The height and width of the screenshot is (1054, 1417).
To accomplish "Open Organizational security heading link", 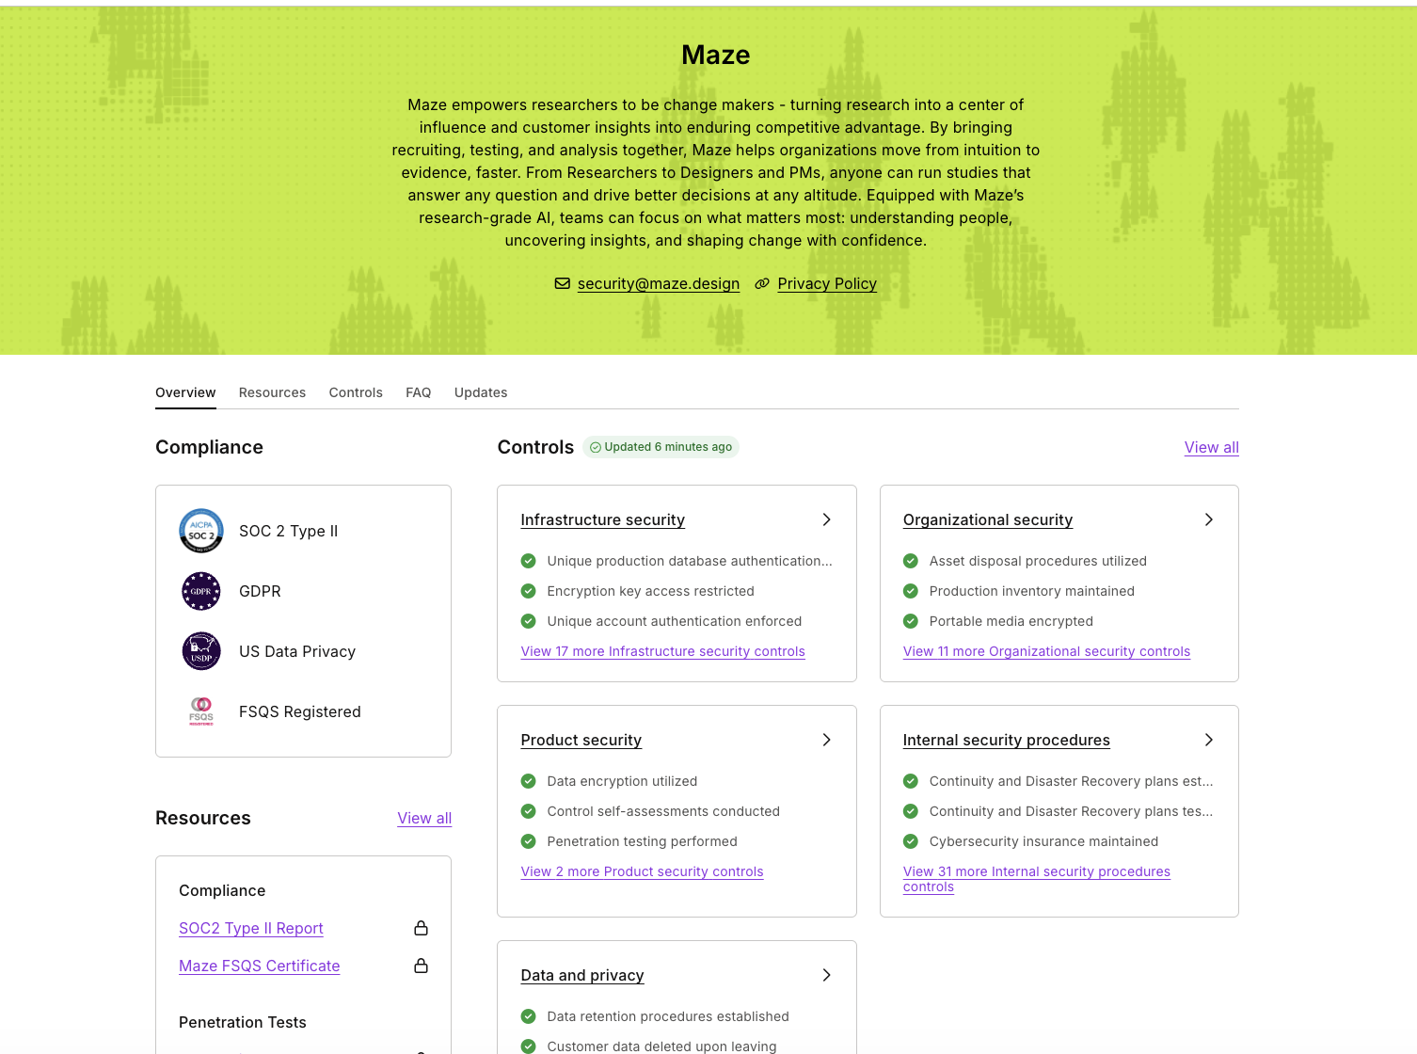I will 988,519.
